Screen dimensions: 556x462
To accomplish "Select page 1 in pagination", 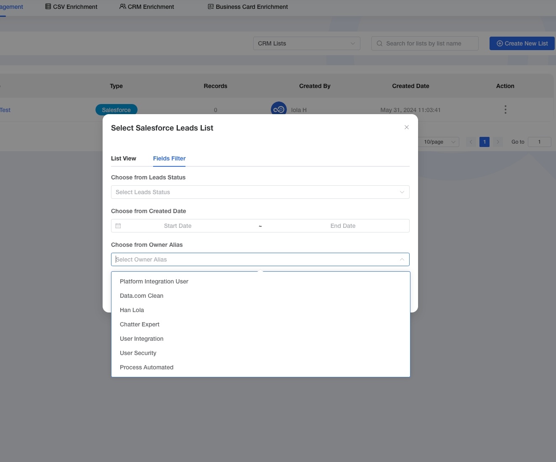I will coord(485,142).
